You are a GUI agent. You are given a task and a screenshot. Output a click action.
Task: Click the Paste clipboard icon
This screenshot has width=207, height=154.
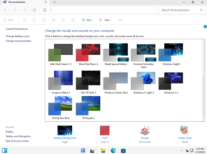point(44,20)
